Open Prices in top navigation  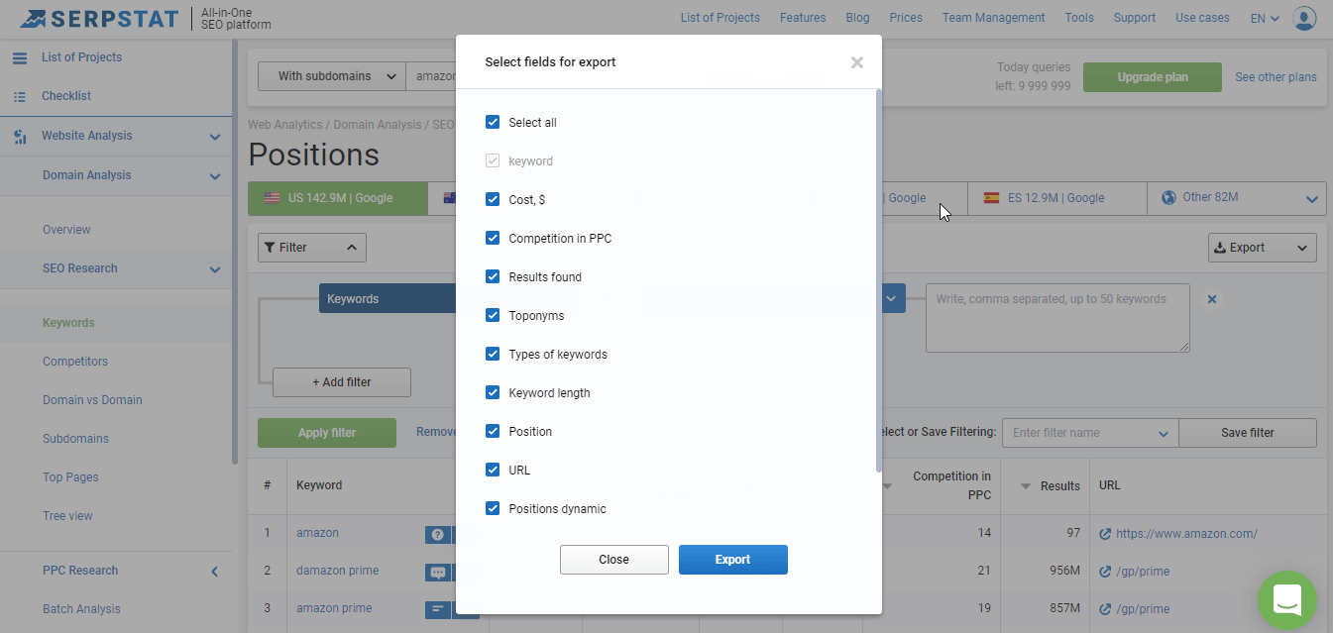[x=906, y=18]
